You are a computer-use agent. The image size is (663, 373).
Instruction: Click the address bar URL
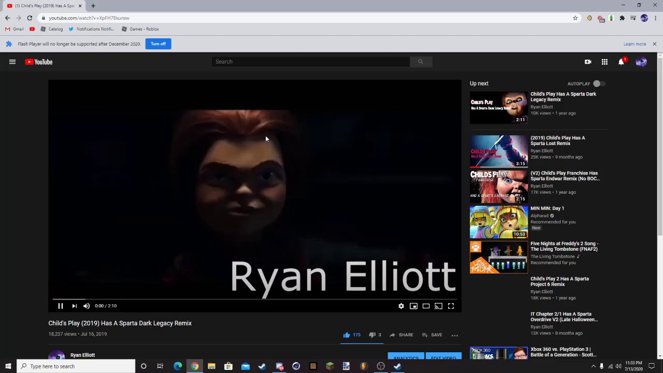click(89, 18)
